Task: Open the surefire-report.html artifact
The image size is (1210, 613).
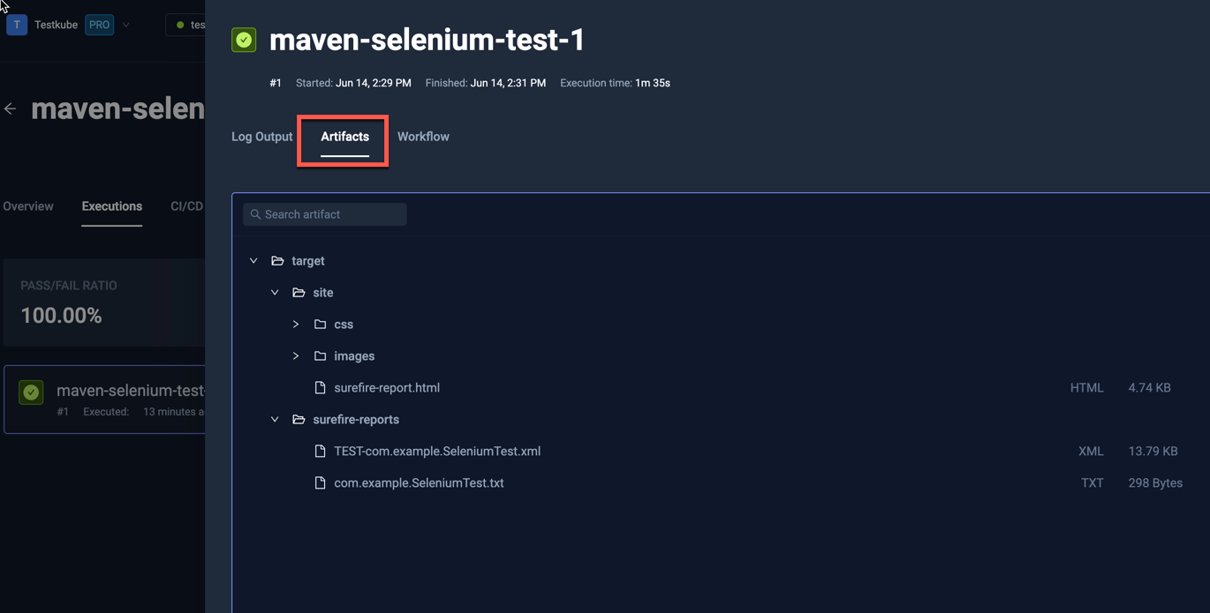Action: (x=386, y=387)
